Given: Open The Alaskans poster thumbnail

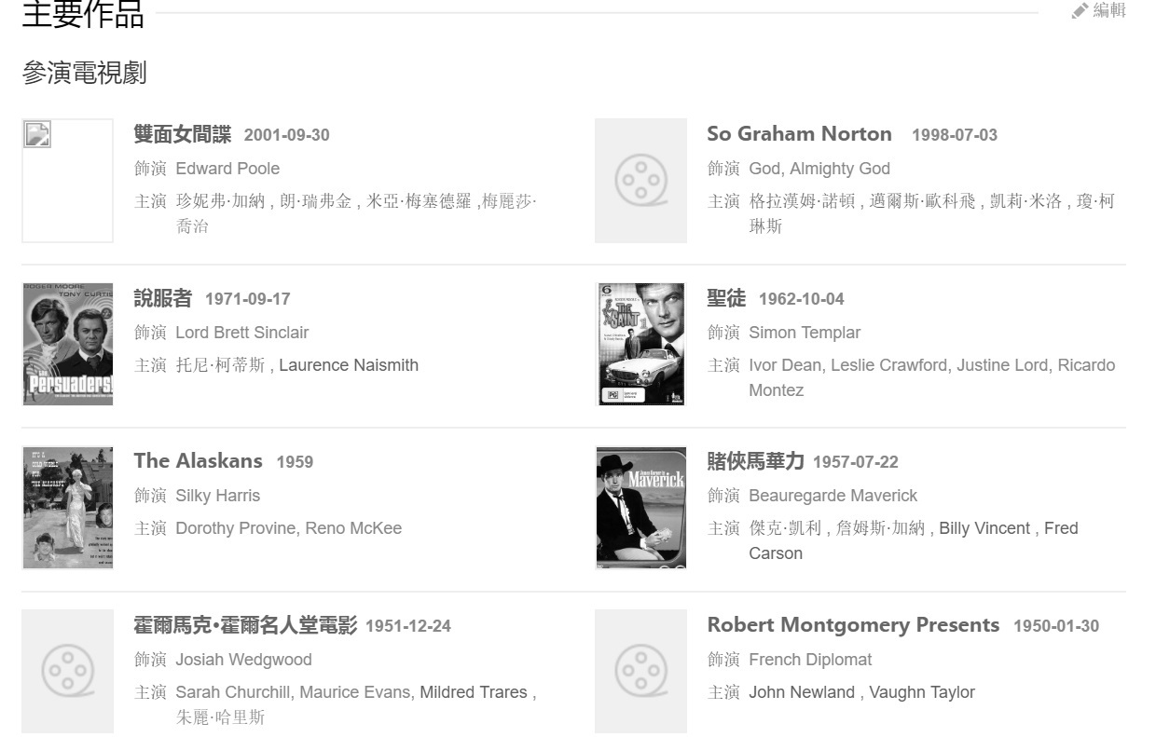Looking at the screenshot, I should point(68,508).
